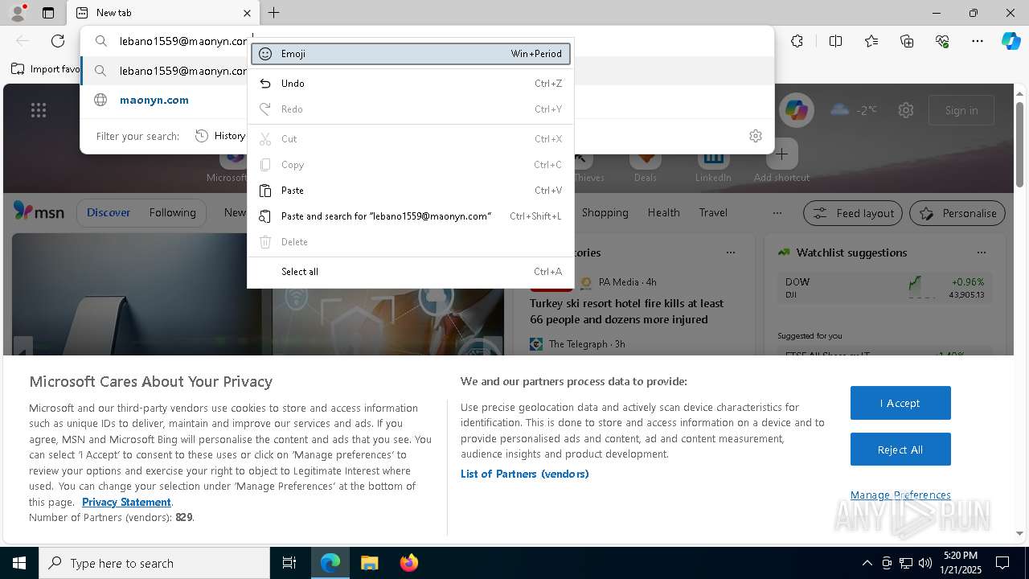The height and width of the screenshot is (579, 1029).
Task: Open the Travel feed tab
Action: 713,212
